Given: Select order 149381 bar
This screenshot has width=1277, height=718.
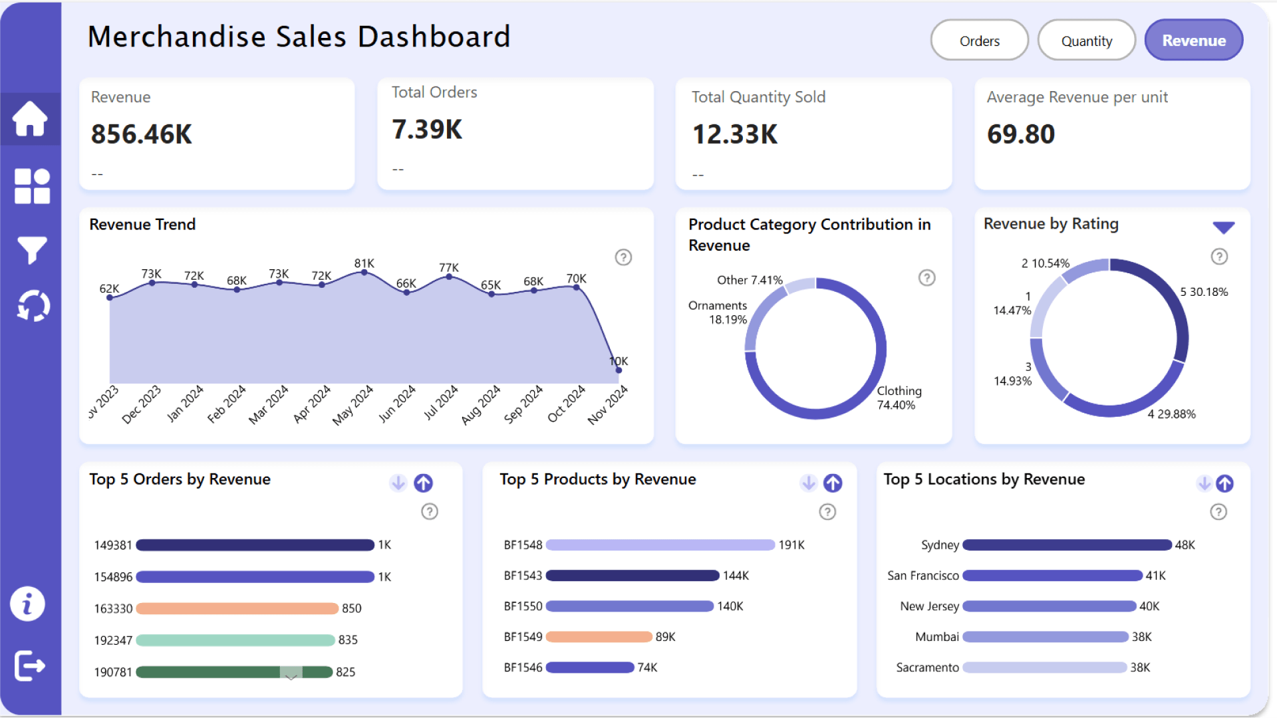Looking at the screenshot, I should [255, 545].
